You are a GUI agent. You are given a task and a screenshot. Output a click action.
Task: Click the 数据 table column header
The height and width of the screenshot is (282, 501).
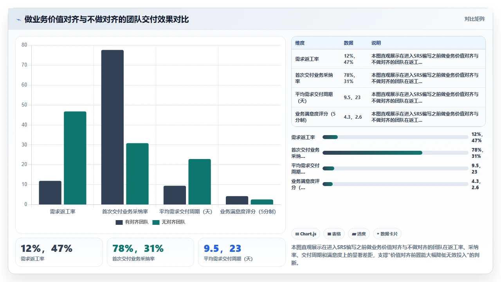348,43
